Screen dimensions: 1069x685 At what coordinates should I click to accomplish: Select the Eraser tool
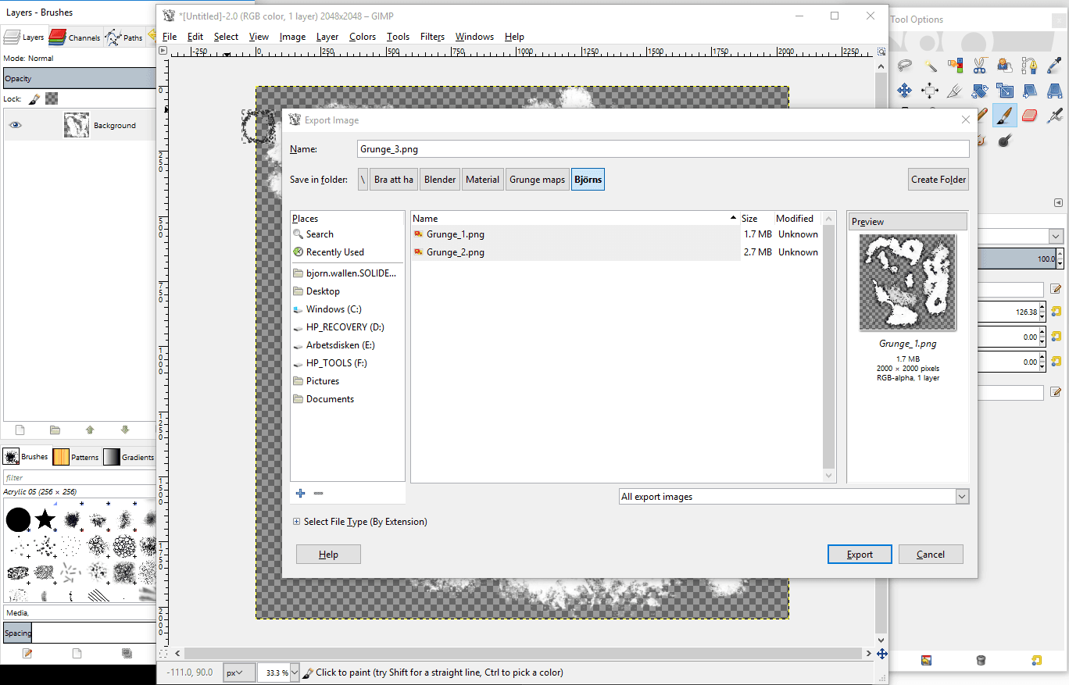1029,116
